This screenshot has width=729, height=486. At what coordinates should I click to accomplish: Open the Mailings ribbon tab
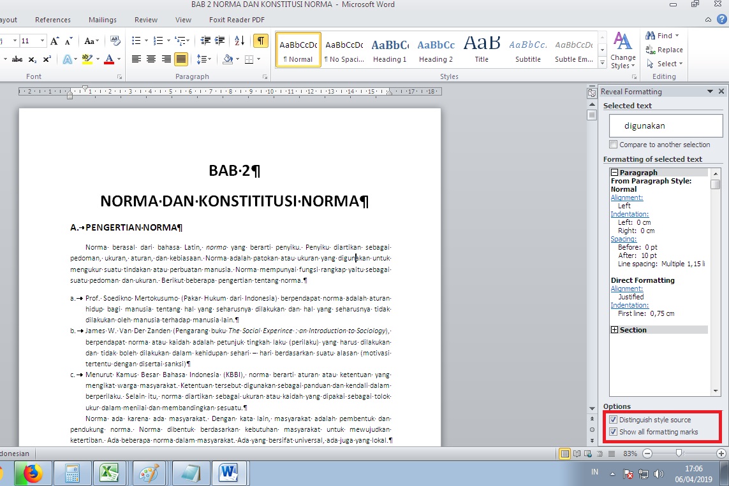103,20
